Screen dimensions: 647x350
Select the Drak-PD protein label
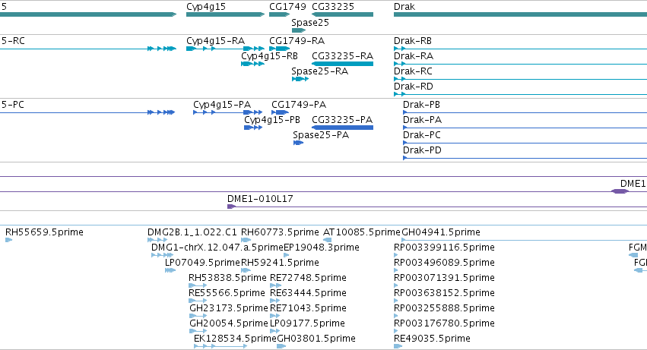pos(422,150)
